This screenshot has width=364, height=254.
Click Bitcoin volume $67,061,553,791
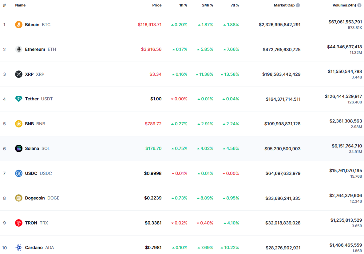tap(345, 22)
